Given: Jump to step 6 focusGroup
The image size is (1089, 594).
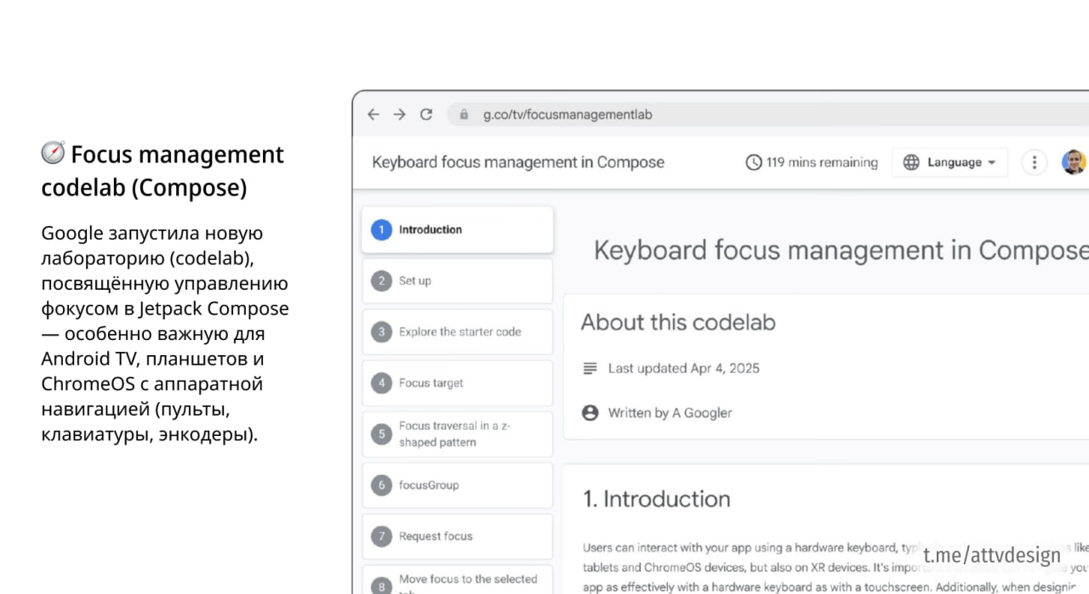Looking at the screenshot, I should coord(458,485).
